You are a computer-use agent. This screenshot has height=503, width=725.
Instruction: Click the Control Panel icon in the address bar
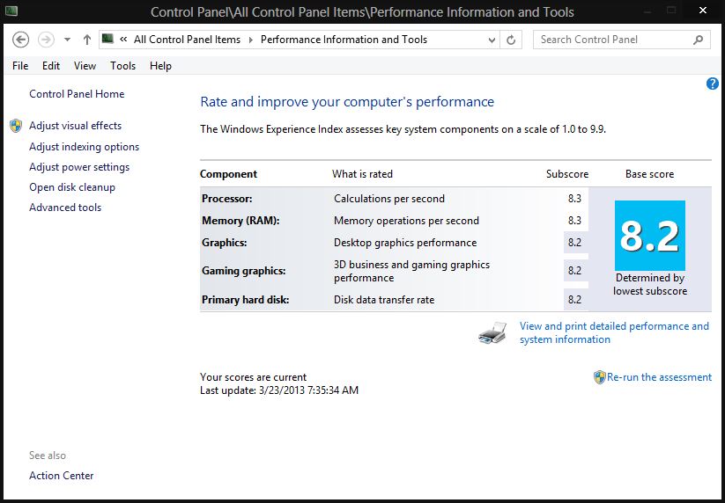tap(107, 39)
